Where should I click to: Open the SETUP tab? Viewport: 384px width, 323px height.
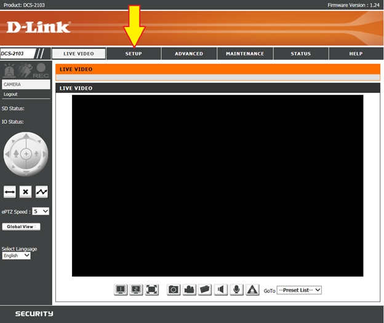pos(134,54)
